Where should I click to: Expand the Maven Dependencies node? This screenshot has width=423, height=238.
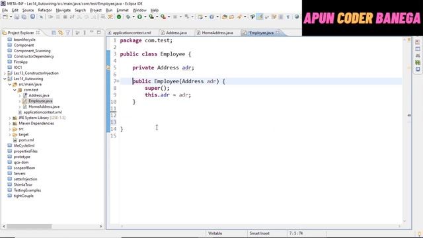click(x=10, y=124)
